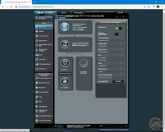Open a new browser tab
The image size is (165, 132).
coord(35,2)
